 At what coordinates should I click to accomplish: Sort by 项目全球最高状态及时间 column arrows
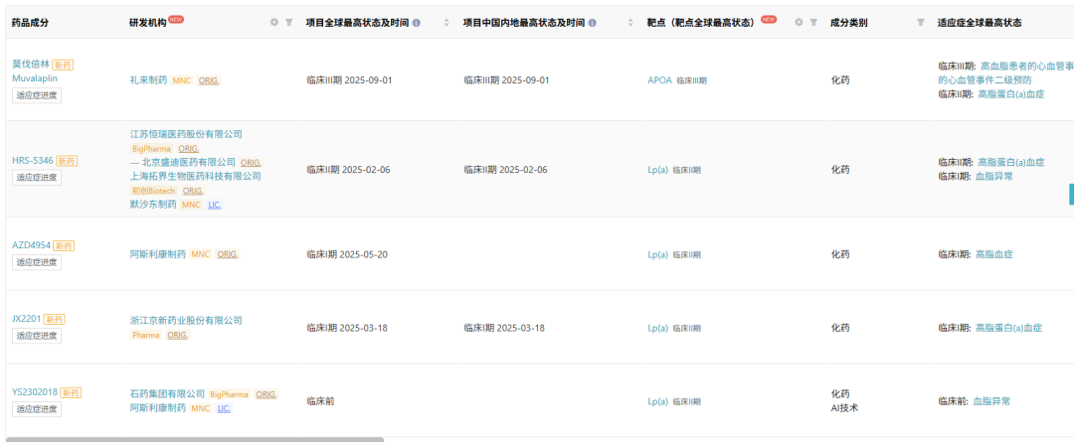point(447,23)
